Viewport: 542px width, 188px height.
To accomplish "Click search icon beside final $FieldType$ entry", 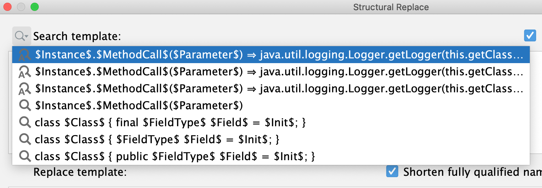I will pos(24,122).
